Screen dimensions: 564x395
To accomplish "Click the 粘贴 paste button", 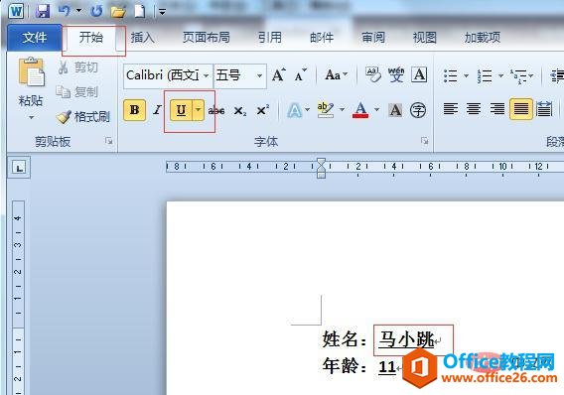I will [31, 81].
